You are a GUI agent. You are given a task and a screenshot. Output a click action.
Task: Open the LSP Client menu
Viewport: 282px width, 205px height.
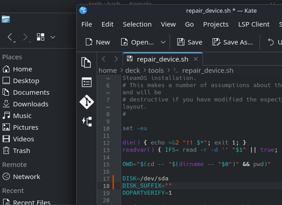(254, 24)
